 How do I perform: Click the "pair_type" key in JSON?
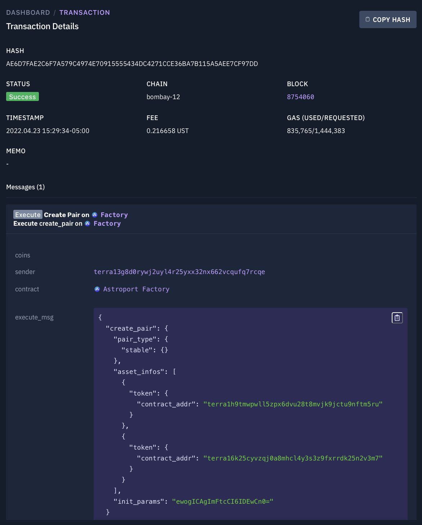click(135, 339)
